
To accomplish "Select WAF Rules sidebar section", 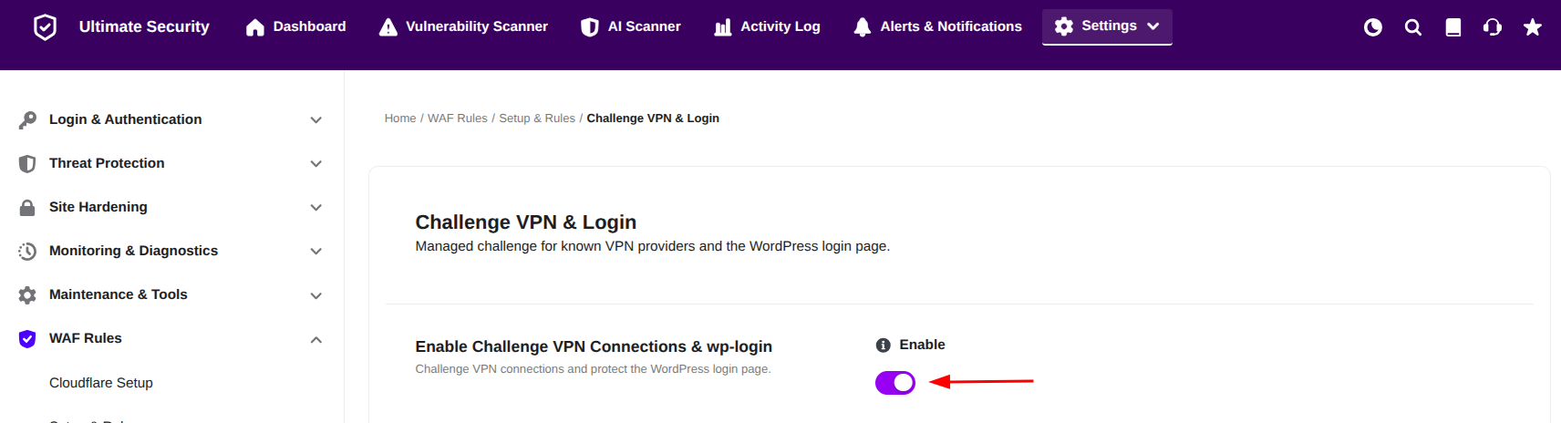I will (x=86, y=338).
